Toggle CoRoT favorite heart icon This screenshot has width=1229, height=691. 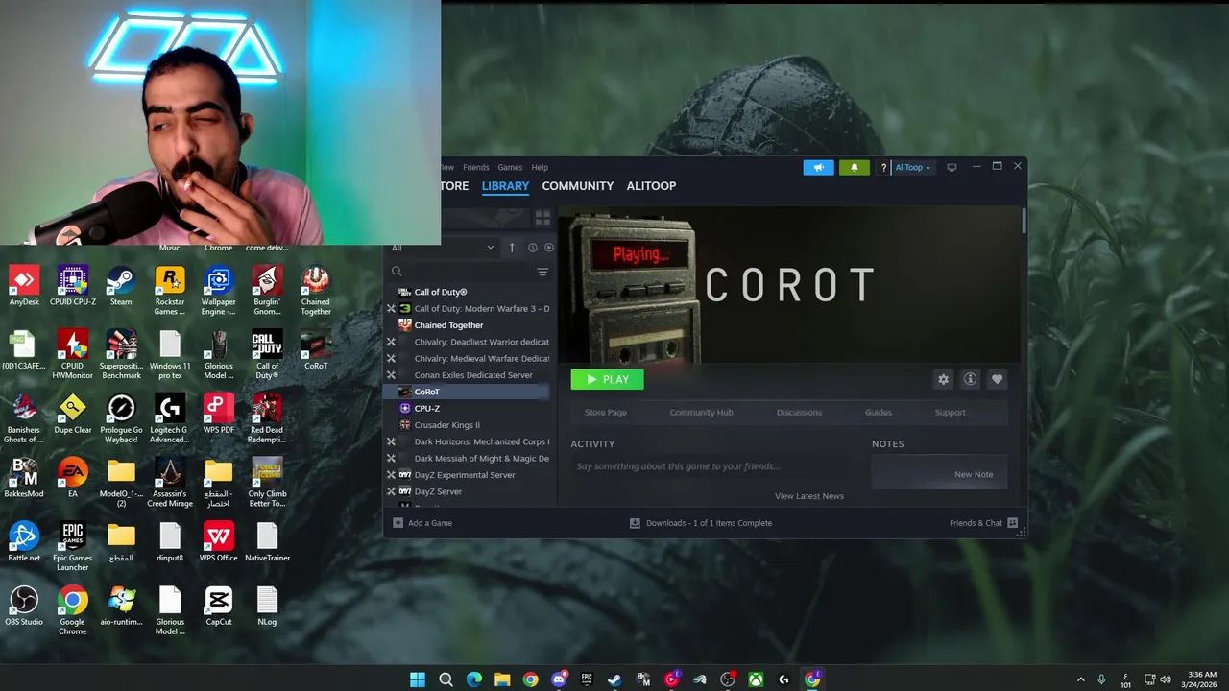997,379
